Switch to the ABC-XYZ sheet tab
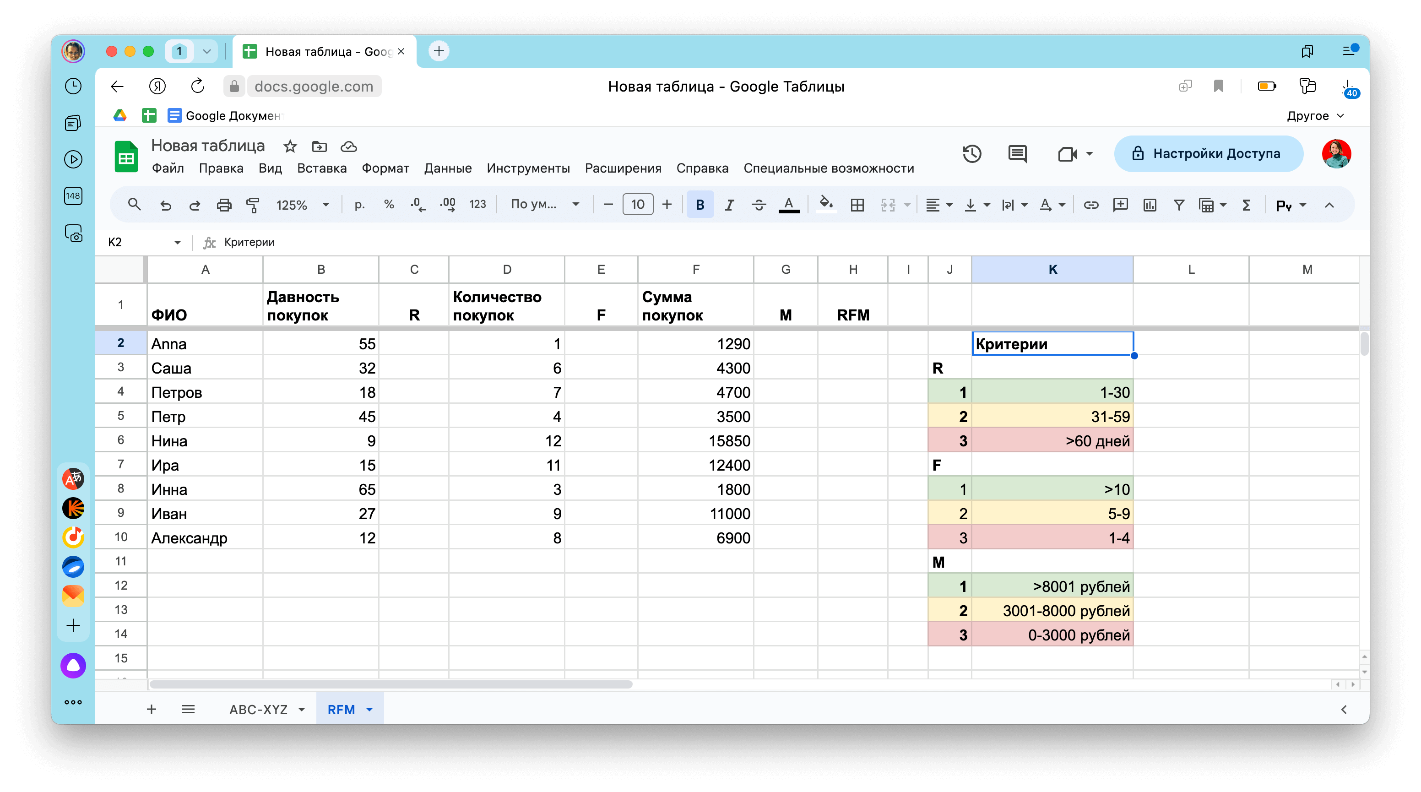1421x792 pixels. click(259, 710)
